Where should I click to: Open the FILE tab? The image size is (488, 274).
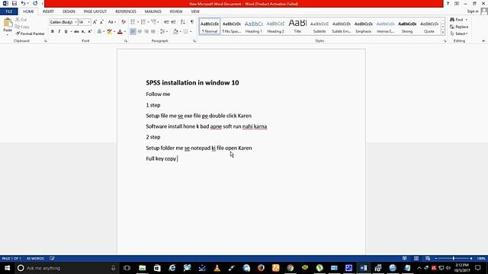pos(9,11)
